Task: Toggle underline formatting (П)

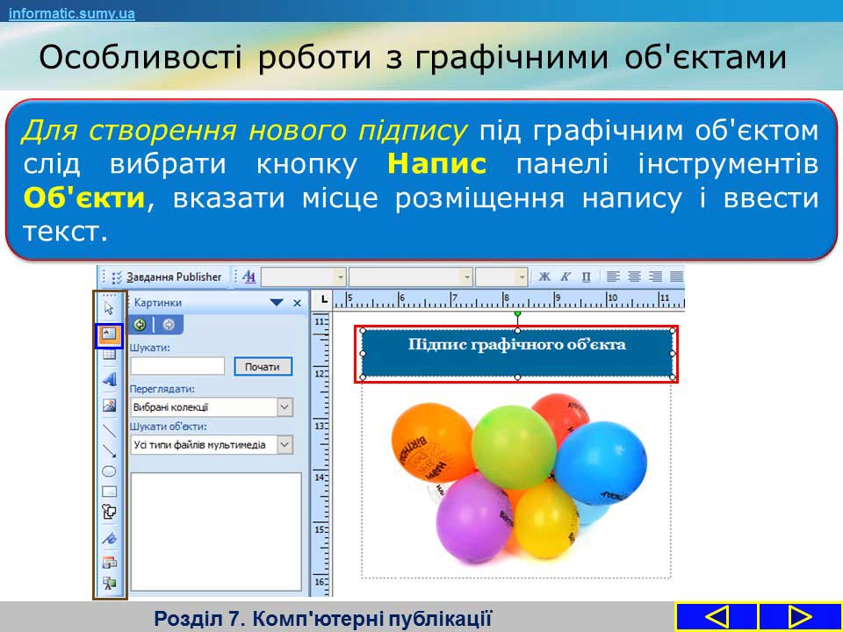Action: [x=586, y=276]
